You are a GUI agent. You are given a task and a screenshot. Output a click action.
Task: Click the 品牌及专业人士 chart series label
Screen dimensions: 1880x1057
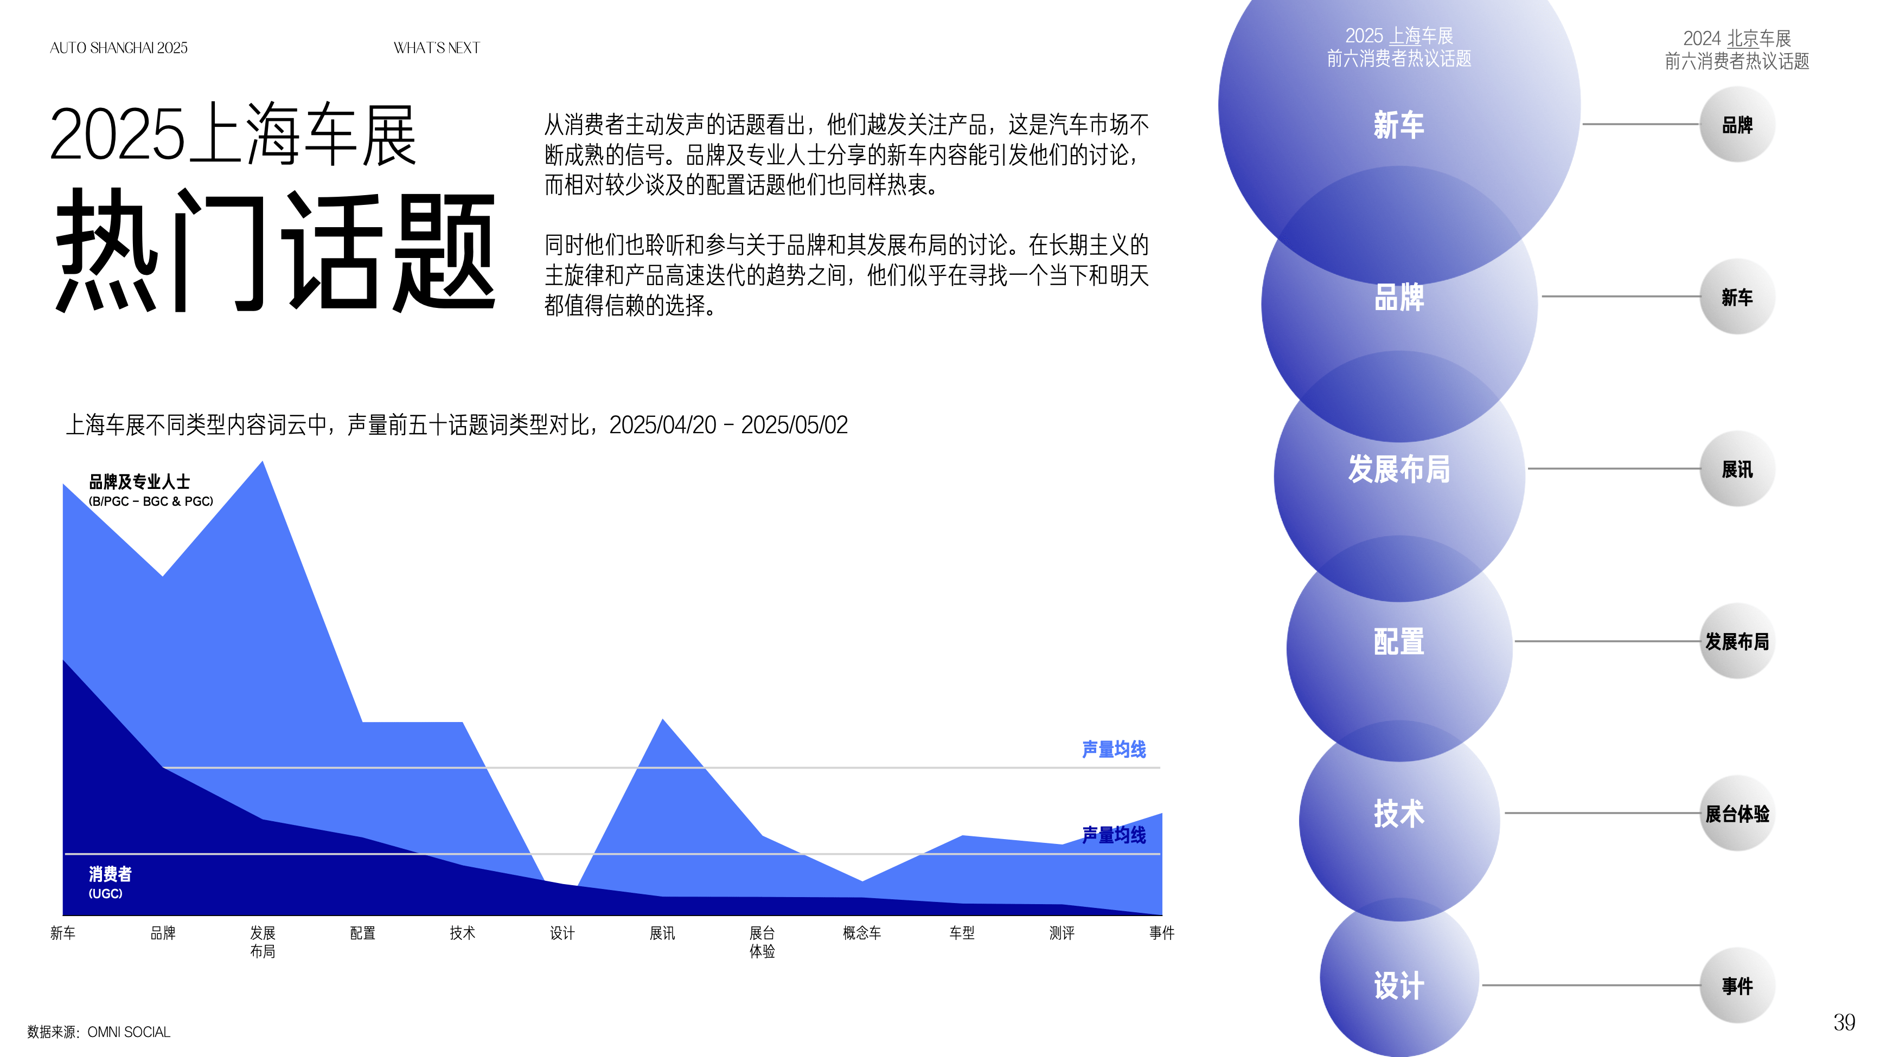(139, 481)
